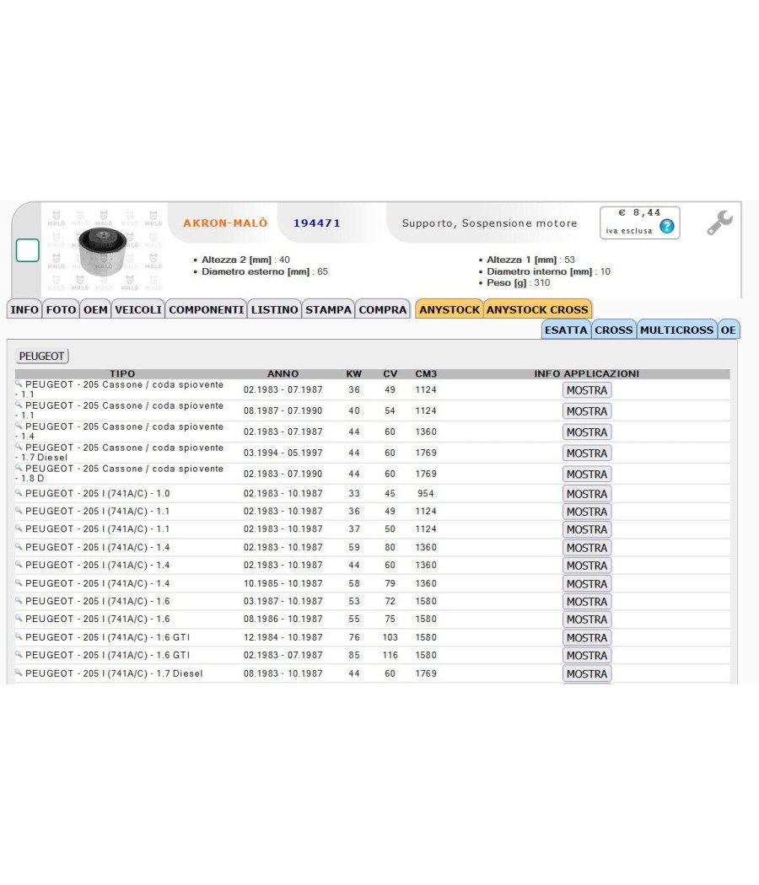Click magnifier icon for 205 Cassone 1.8 D row
Screen dimensions: 759x885
pyautogui.click(x=19, y=467)
